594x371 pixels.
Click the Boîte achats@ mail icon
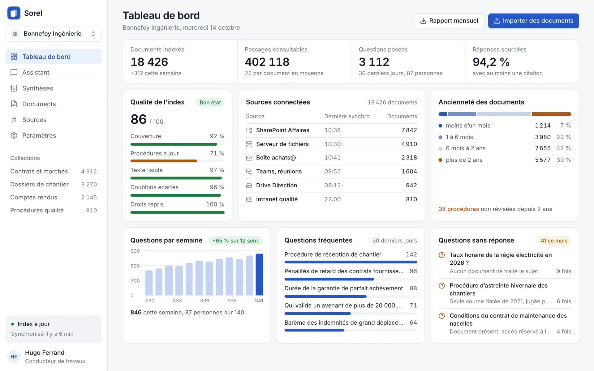[x=249, y=158]
